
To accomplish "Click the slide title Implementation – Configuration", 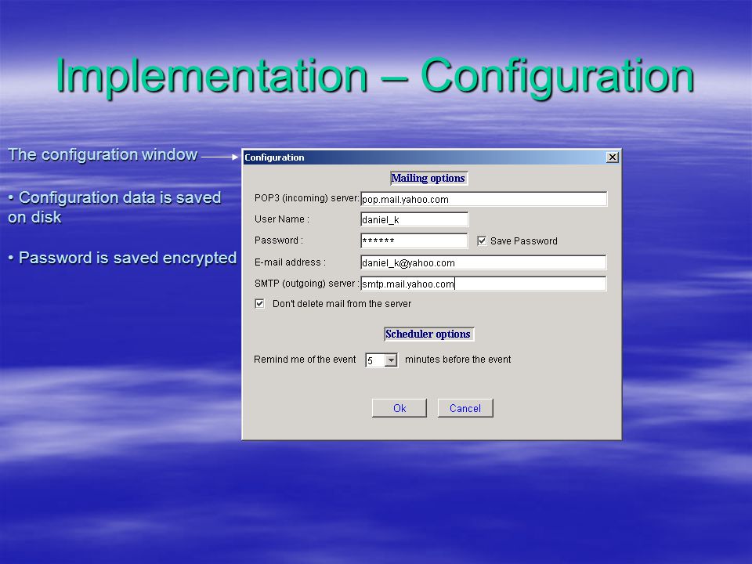I will tap(375, 76).
